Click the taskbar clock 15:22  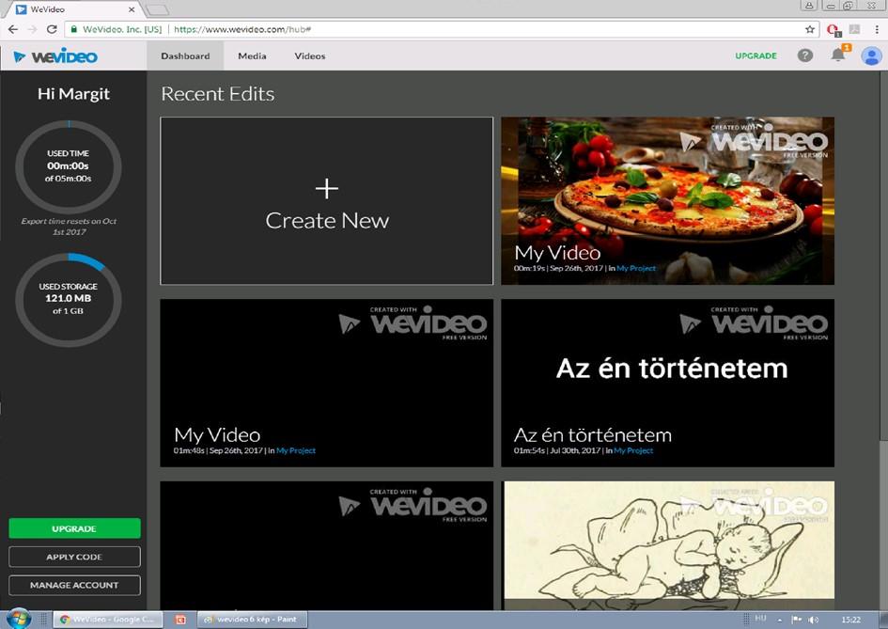pyautogui.click(x=850, y=620)
